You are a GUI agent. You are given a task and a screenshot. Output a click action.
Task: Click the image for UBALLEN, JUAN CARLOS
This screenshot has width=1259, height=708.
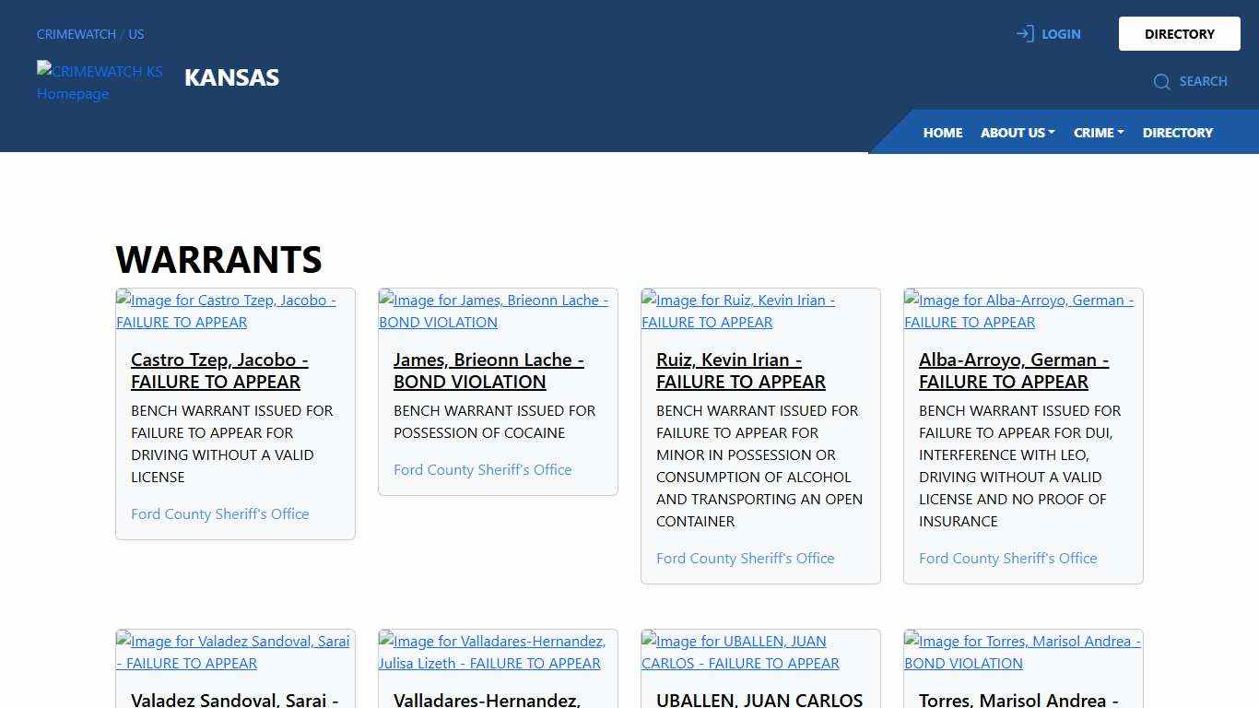(x=740, y=652)
